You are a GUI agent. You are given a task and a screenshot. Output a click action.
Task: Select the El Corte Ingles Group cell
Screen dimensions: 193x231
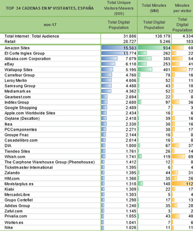[25, 53]
